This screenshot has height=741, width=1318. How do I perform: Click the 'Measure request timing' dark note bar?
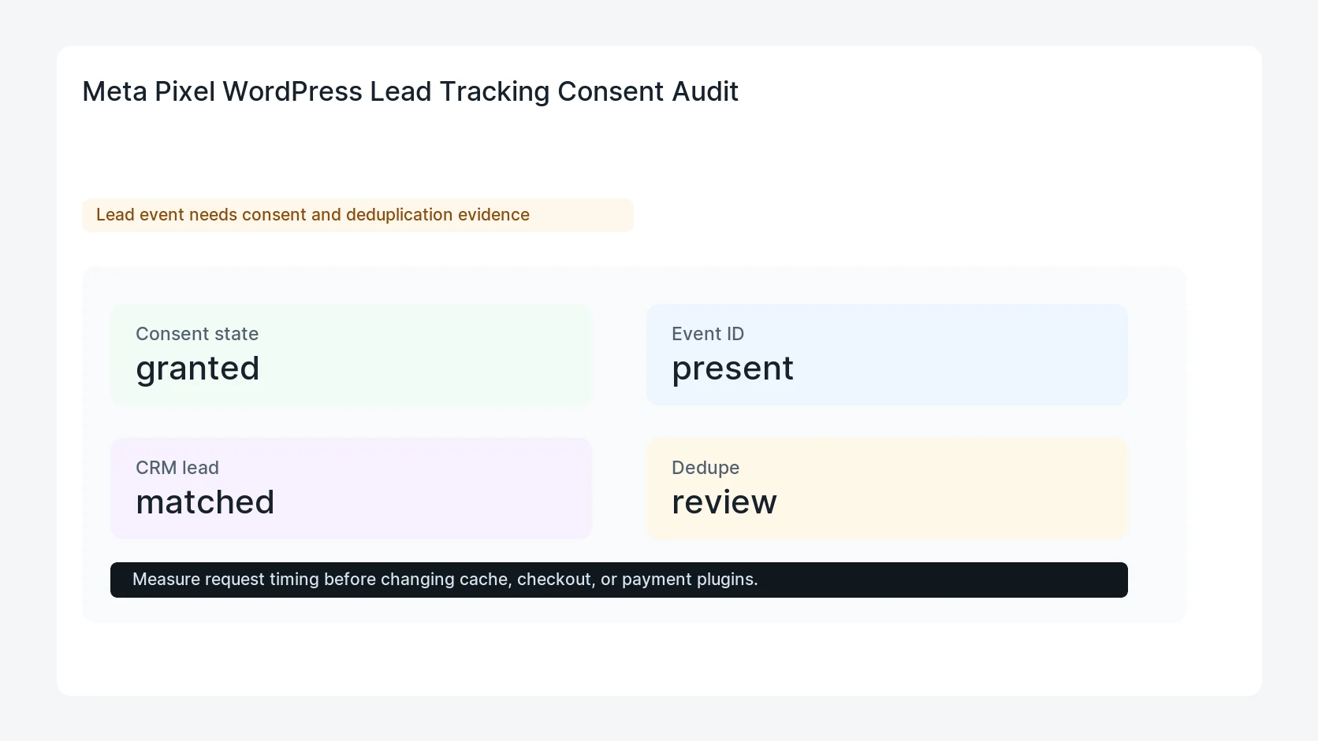[x=619, y=580]
